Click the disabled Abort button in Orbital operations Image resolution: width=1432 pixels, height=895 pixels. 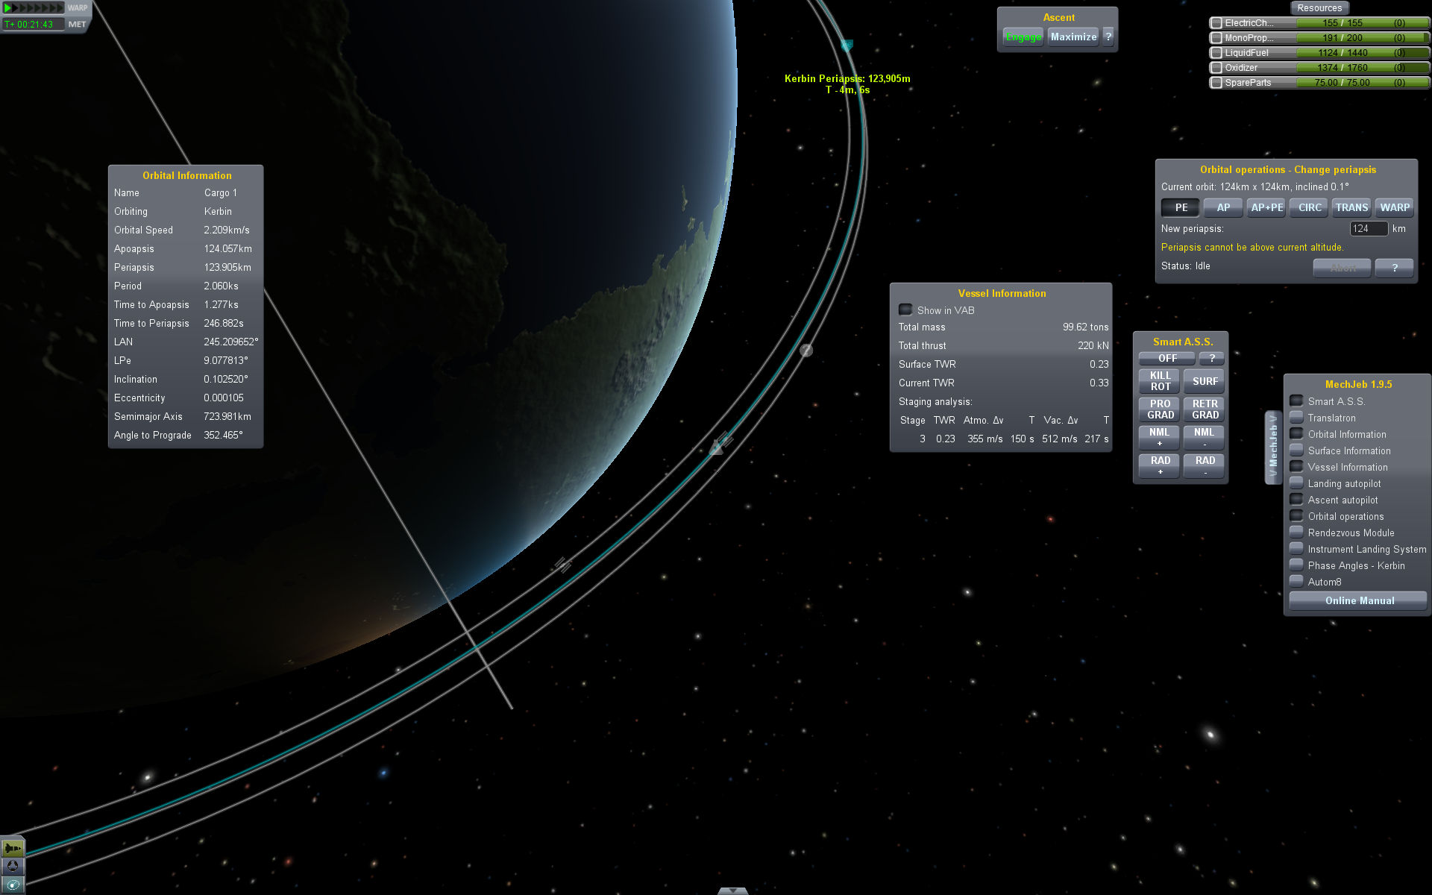[1342, 268]
